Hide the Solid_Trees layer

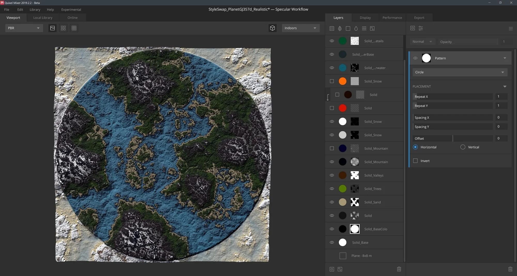pos(332,189)
